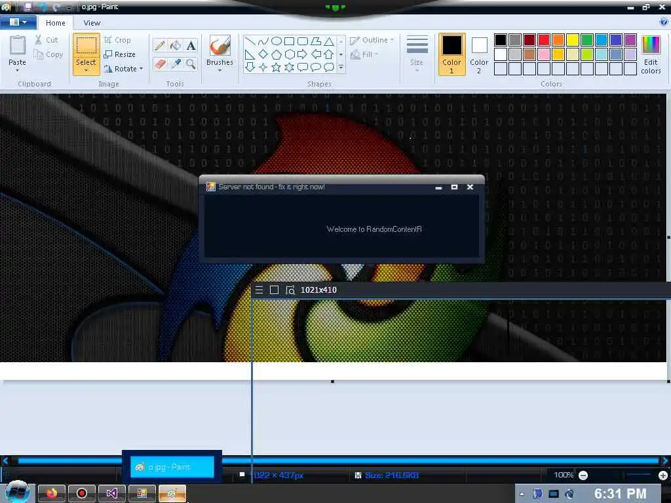
Task: Open the Windows Start orb
Action: coord(18,492)
